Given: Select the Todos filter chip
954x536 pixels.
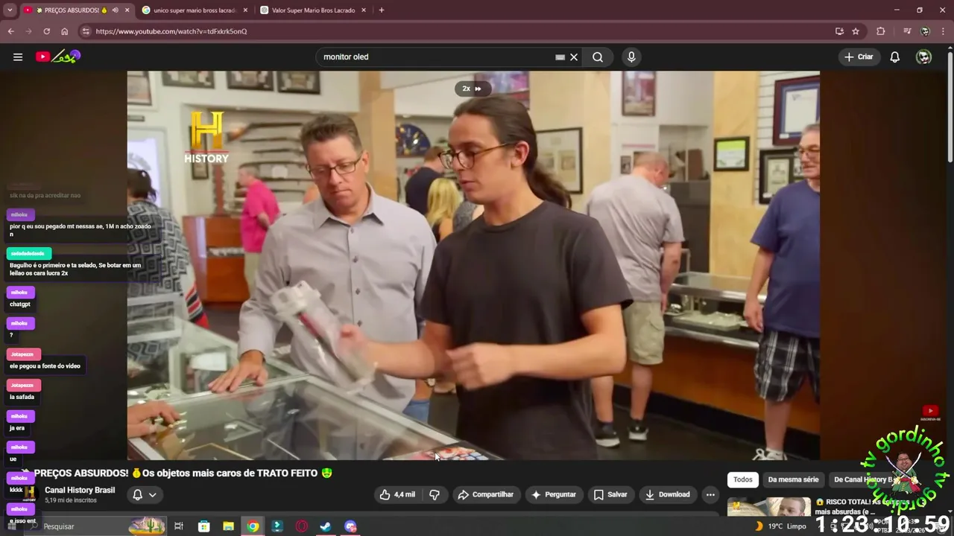Looking at the screenshot, I should 742,479.
